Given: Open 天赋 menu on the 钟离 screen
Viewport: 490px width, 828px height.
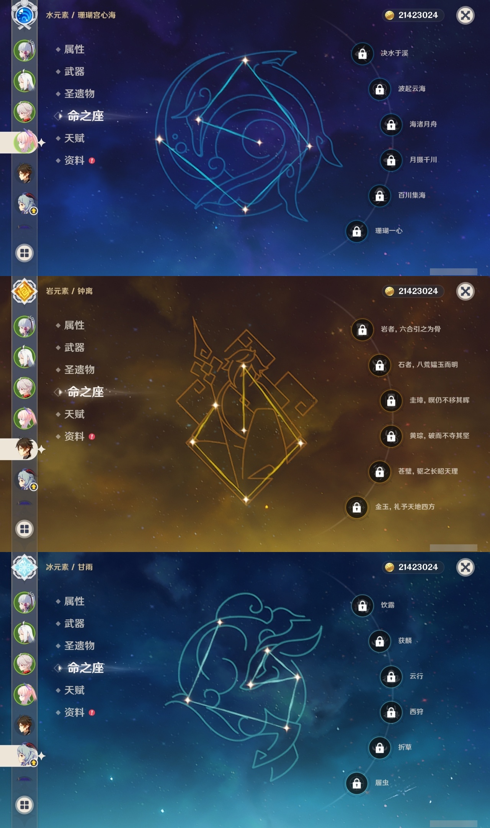Looking at the screenshot, I should point(74,414).
